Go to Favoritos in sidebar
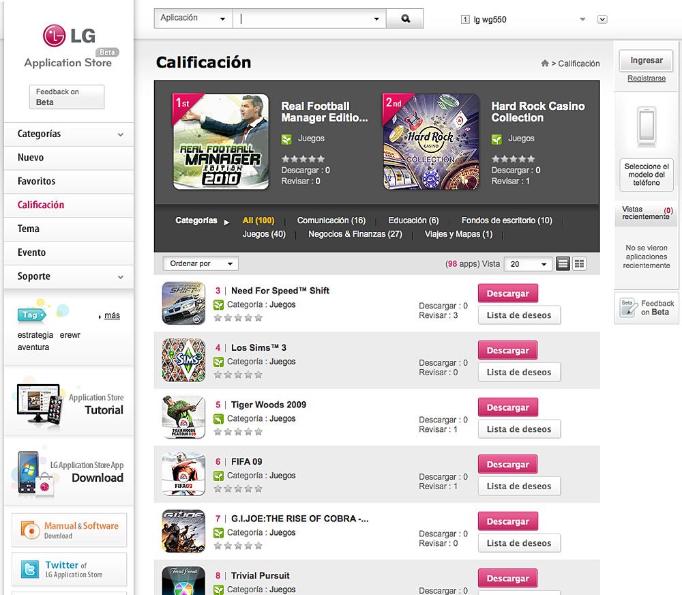Image resolution: width=682 pixels, height=595 pixels. point(69,182)
